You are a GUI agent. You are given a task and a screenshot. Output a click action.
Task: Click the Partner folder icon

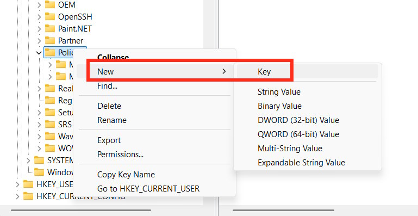pyautogui.click(x=50, y=41)
